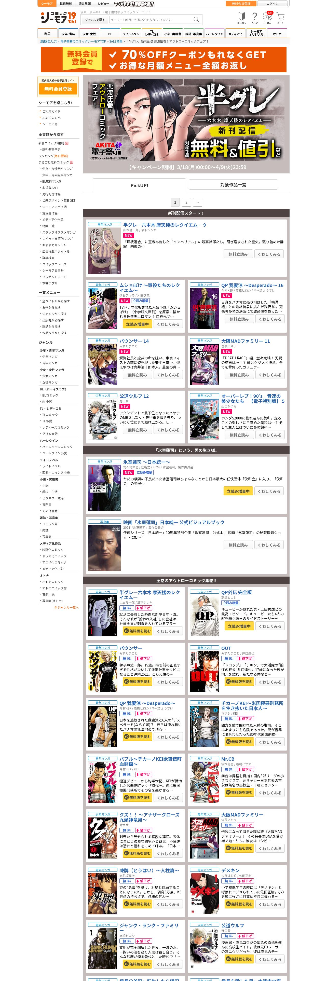The height and width of the screenshot is (981, 327).
Task: Open the レビュー top tab
Action: point(104,3)
